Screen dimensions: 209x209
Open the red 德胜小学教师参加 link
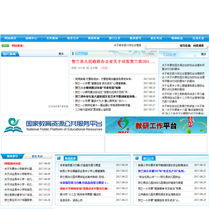point(85,189)
